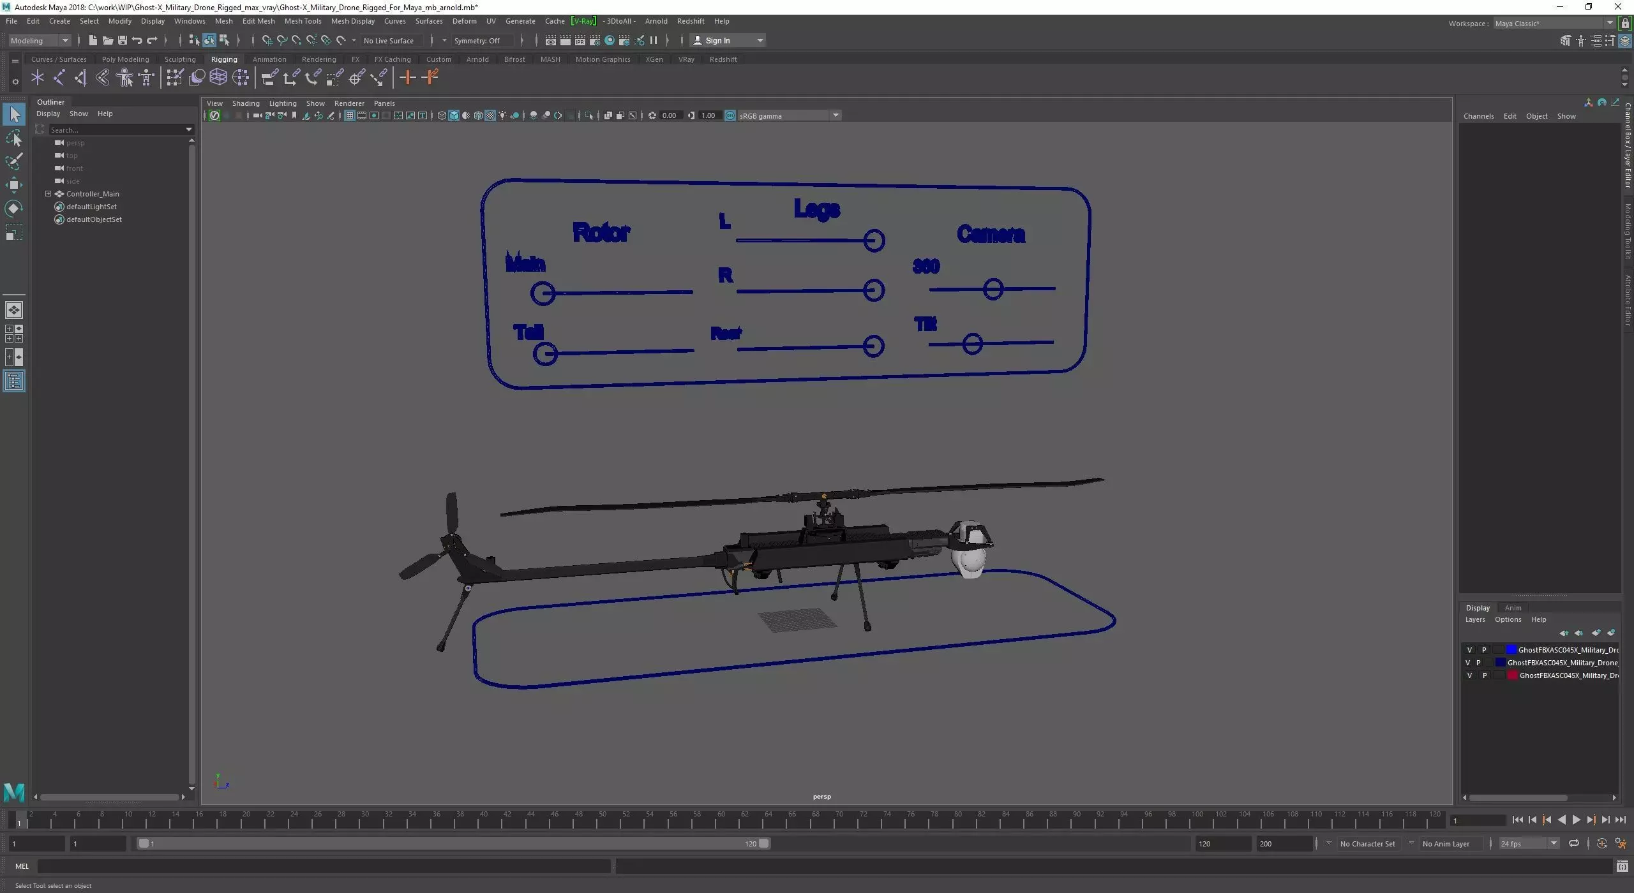1634x893 pixels.
Task: Activate the Move tool in toolbox
Action: pyautogui.click(x=14, y=185)
